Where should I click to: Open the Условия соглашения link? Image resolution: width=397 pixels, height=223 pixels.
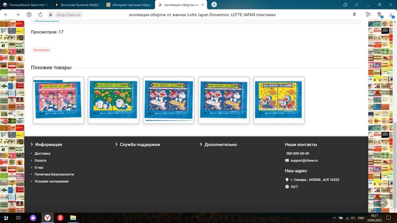click(52, 181)
